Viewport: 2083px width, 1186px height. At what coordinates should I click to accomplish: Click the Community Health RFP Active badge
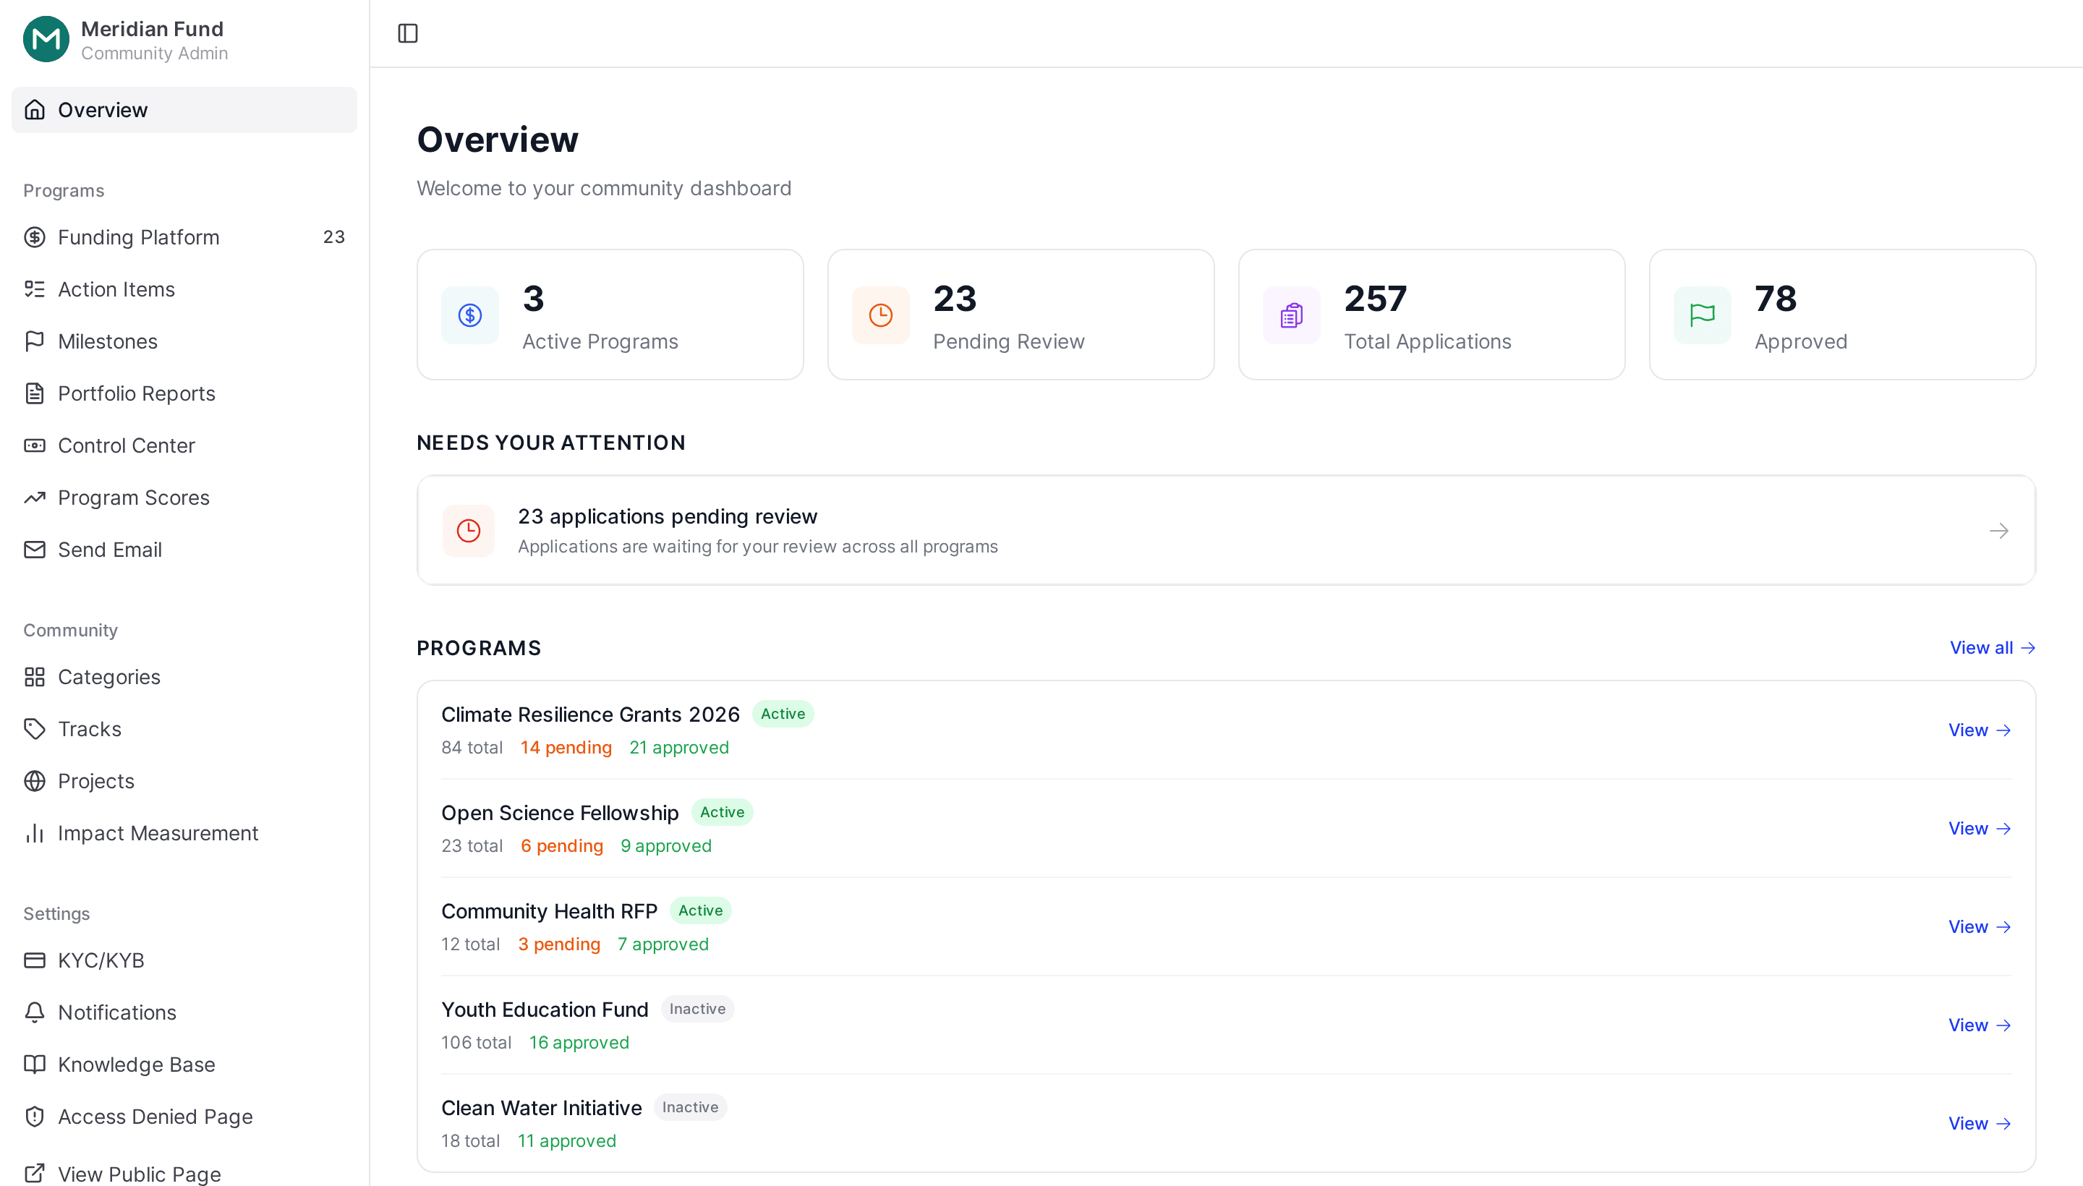pos(701,910)
